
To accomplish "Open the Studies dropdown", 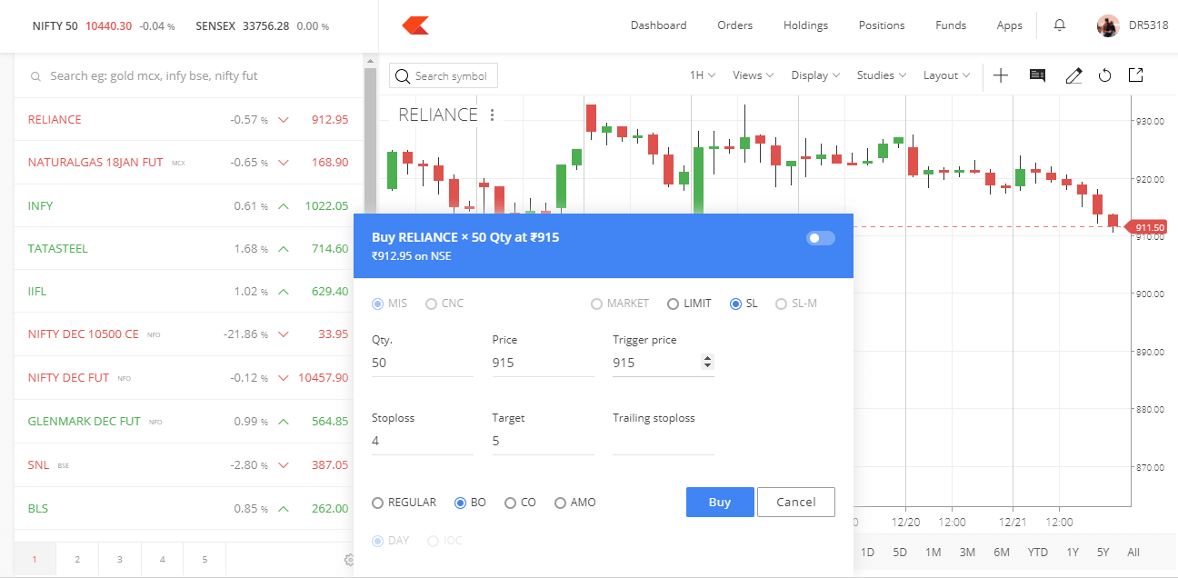I will pyautogui.click(x=882, y=75).
